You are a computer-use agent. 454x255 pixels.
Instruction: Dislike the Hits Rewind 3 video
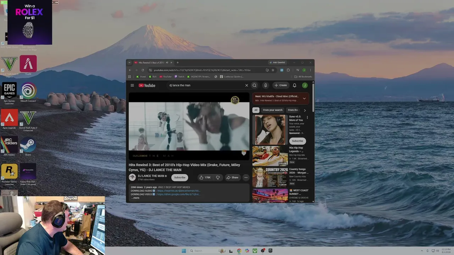pyautogui.click(x=218, y=177)
